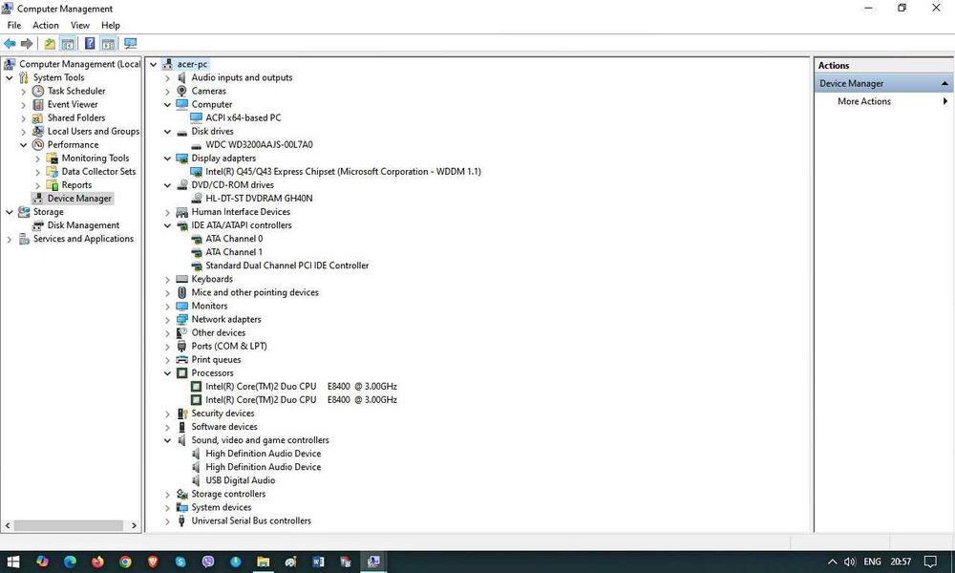Click the console tree scroll left arrow
955x573 pixels.
point(8,525)
